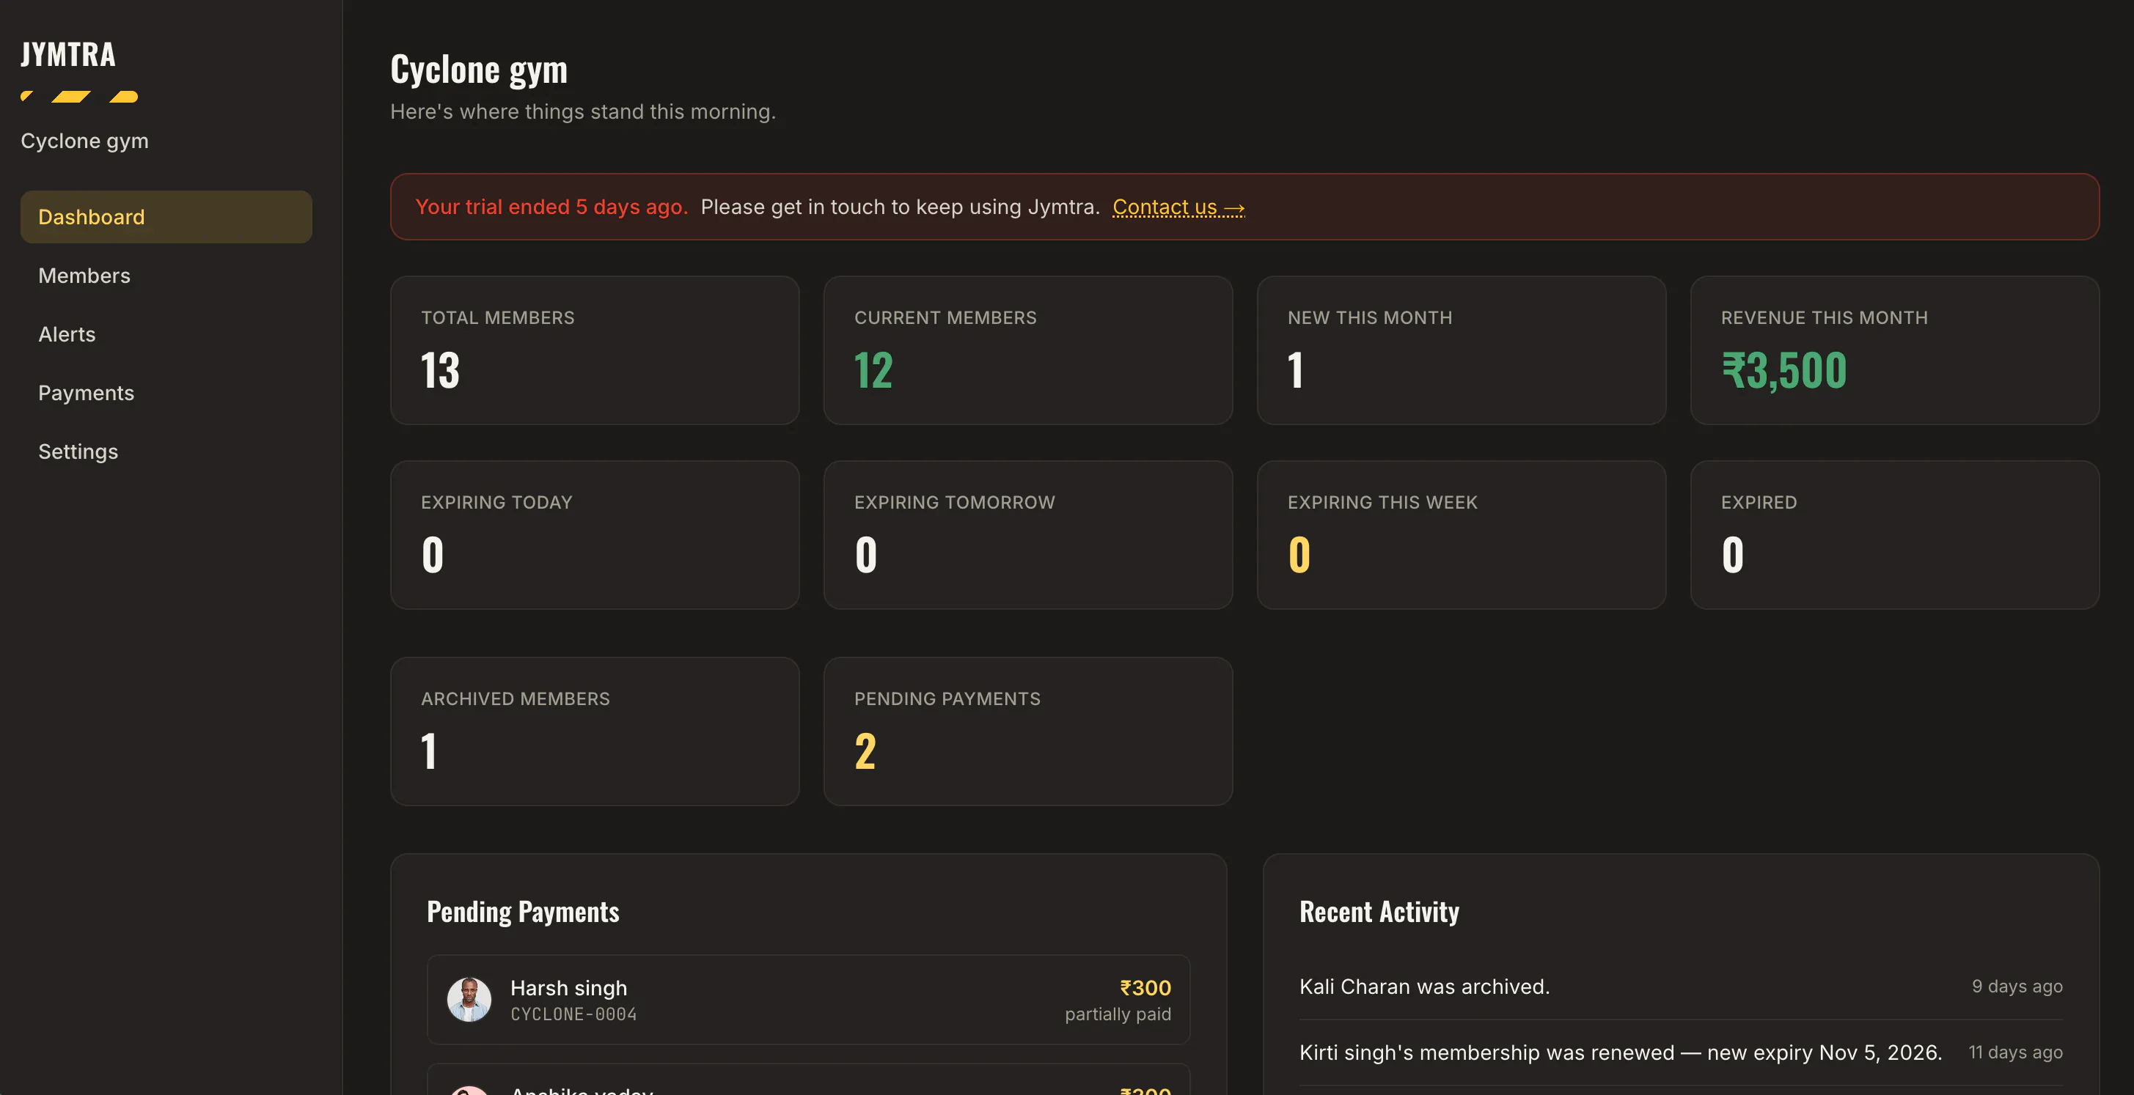Follow the Contact us link

coord(1178,207)
